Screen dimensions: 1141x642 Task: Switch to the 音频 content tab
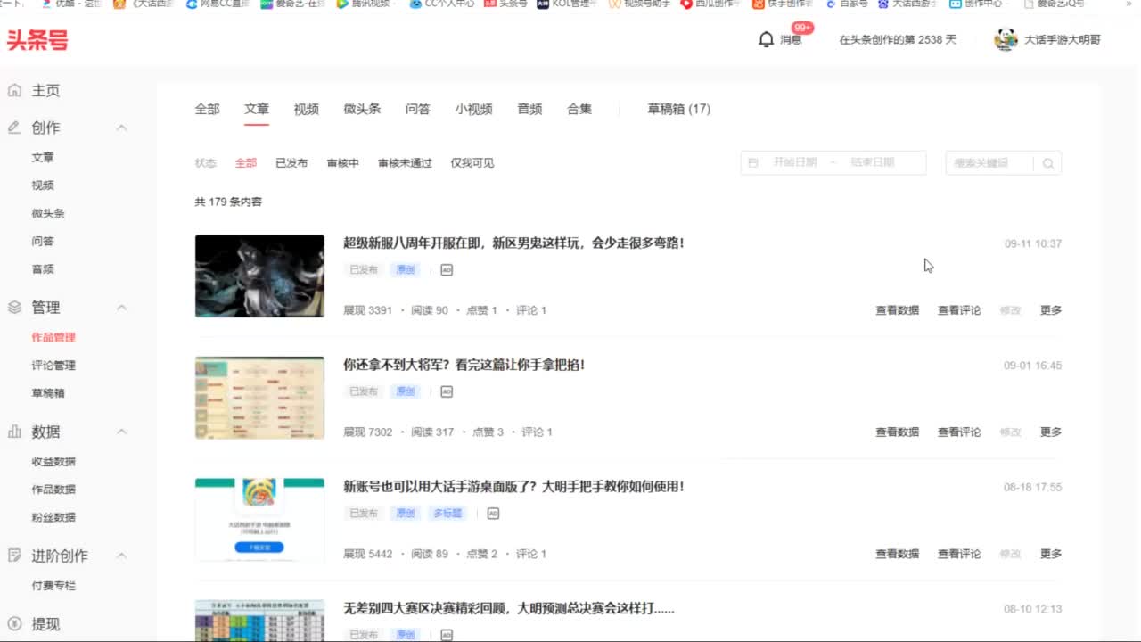click(529, 109)
